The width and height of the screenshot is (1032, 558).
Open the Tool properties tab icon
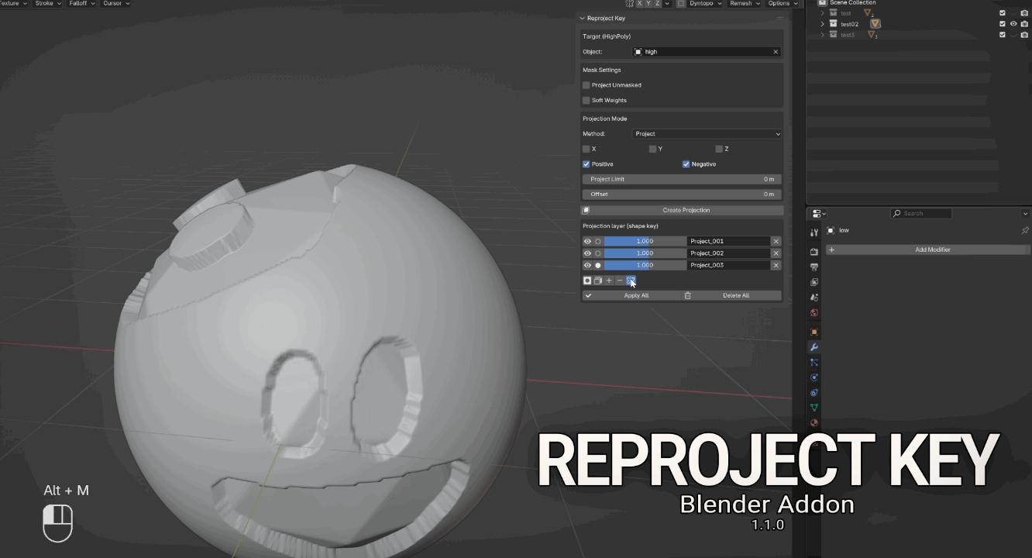point(814,232)
